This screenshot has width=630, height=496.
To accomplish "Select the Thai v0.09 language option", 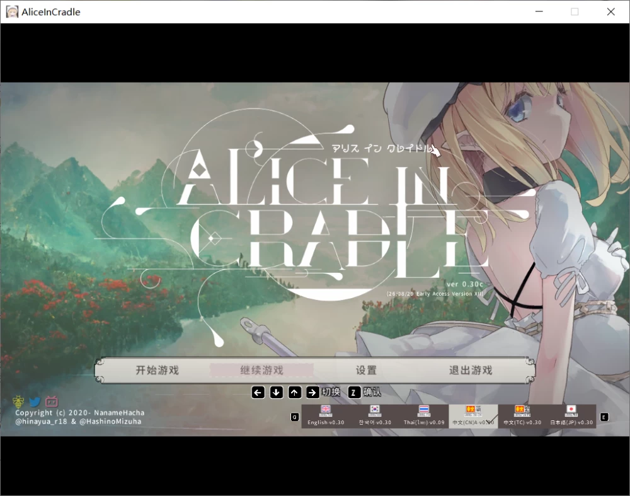I will (x=424, y=416).
